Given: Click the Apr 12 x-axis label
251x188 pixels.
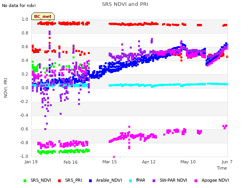Looking at the screenshot, I should point(149,162).
